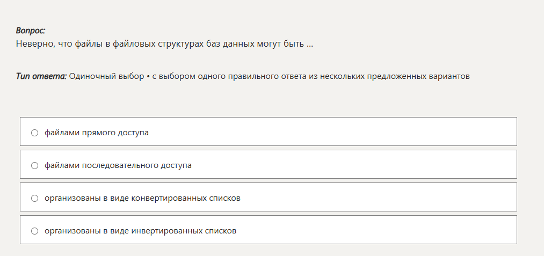Click the "файлами последовательного доступа" answer text
The height and width of the screenshot is (256, 544).
(118, 165)
